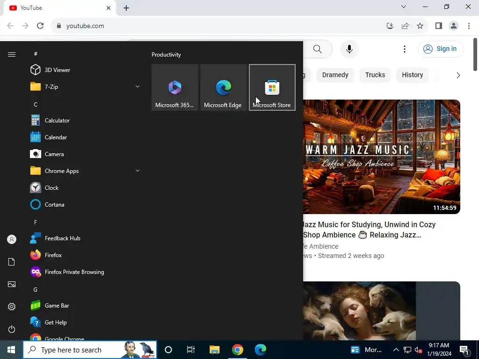Open File Explorer from taskbar
The height and width of the screenshot is (359, 479).
(x=214, y=350)
